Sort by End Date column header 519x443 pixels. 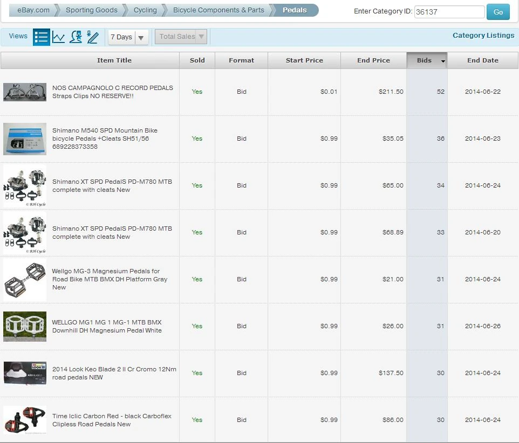[483, 60]
